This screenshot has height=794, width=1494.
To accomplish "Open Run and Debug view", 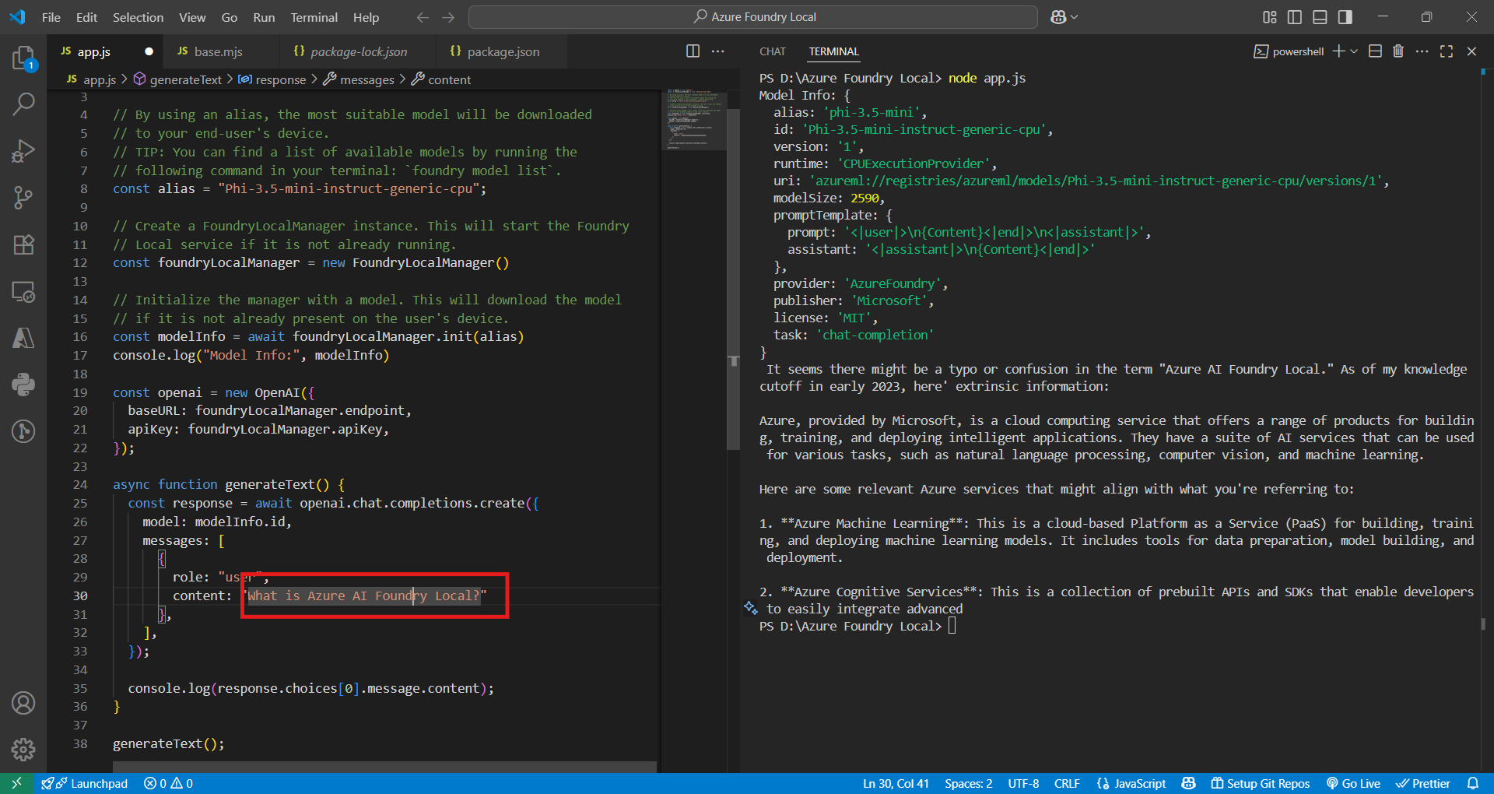I will [x=23, y=150].
